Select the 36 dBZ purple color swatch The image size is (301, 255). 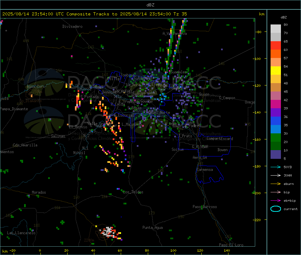[x=276, y=113]
